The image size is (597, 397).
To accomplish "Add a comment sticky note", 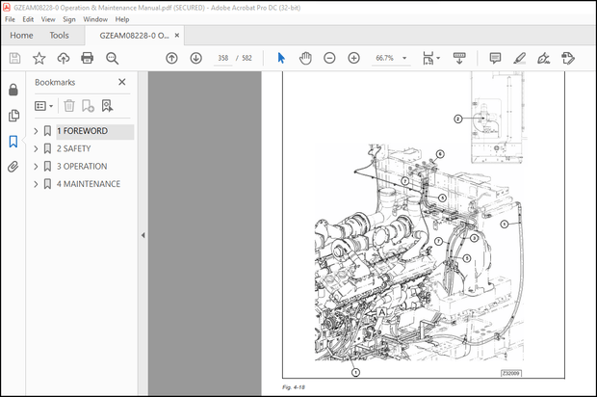I will coord(495,58).
